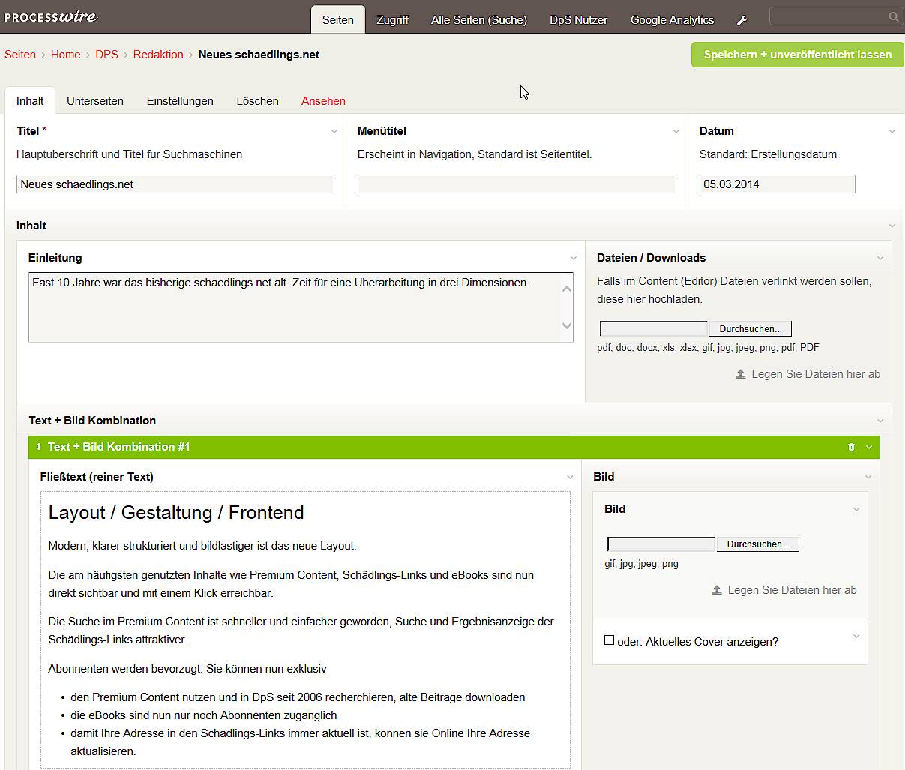The width and height of the screenshot is (905, 770).
Task: Click the wrench setup icon in top navigation
Action: (742, 20)
